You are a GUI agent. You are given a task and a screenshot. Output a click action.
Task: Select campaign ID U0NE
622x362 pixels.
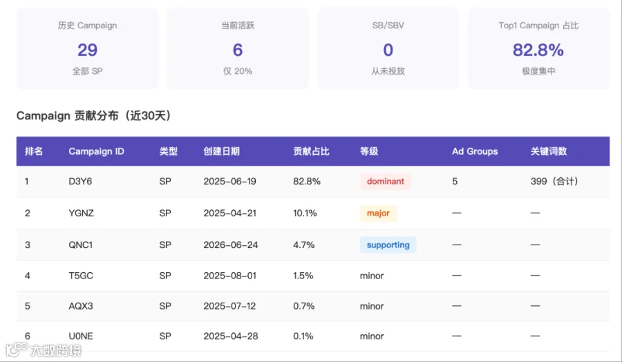point(81,336)
